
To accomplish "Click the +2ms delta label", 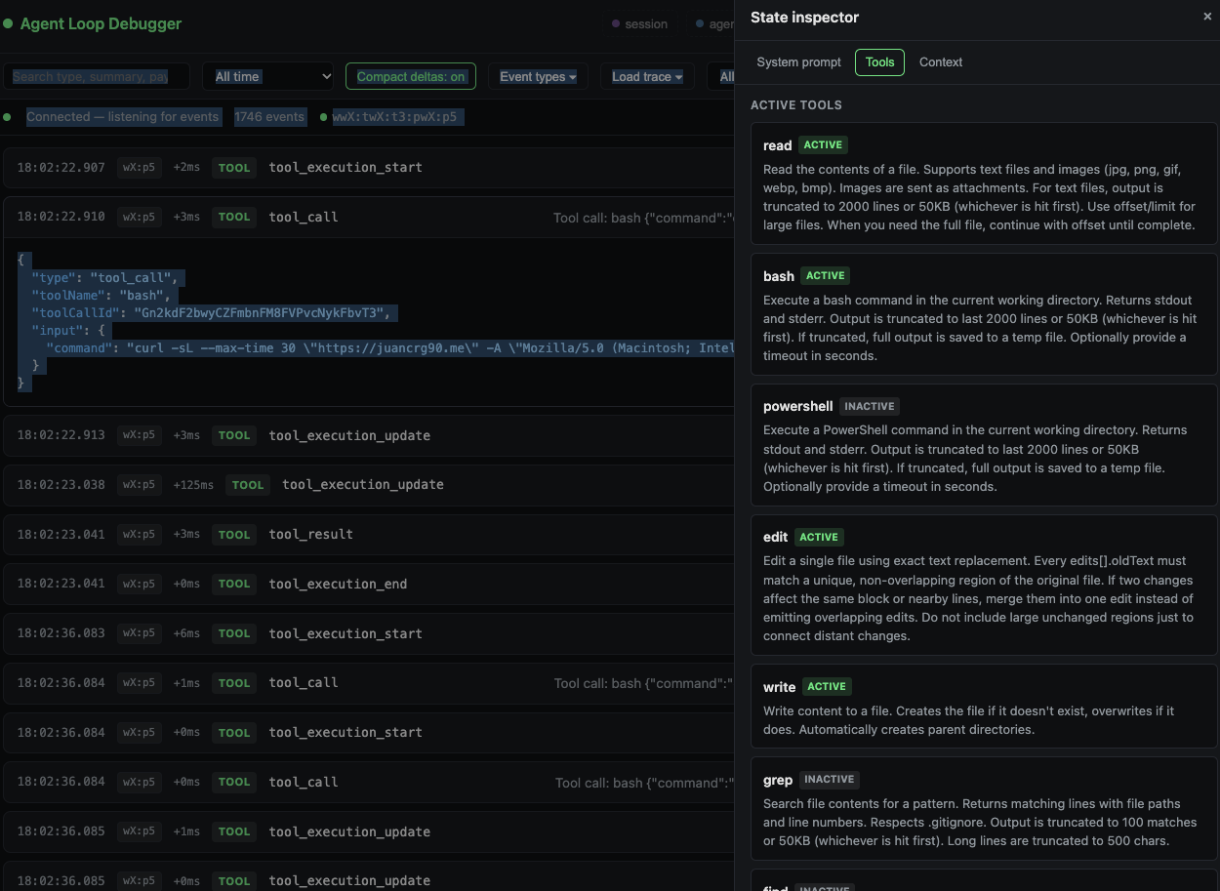I will point(186,168).
